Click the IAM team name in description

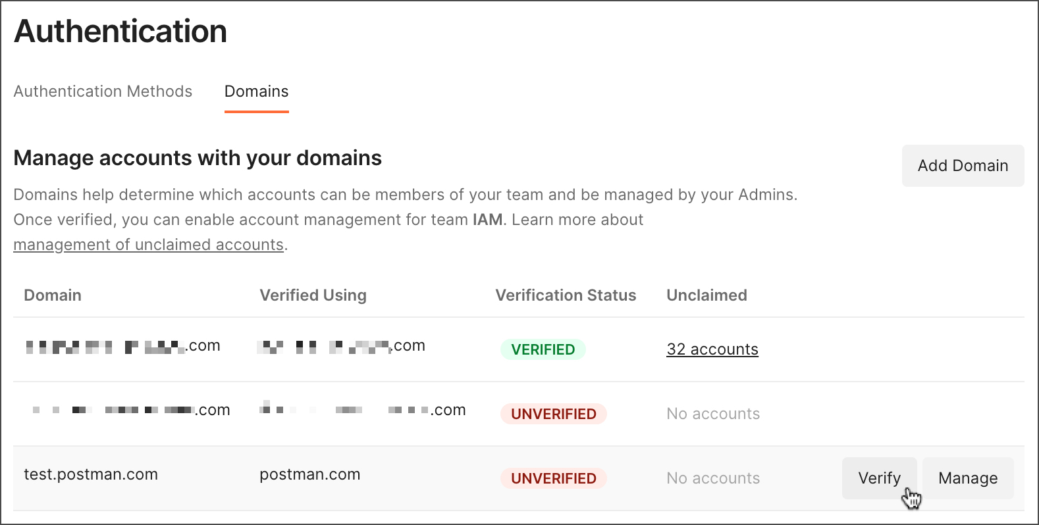click(487, 219)
